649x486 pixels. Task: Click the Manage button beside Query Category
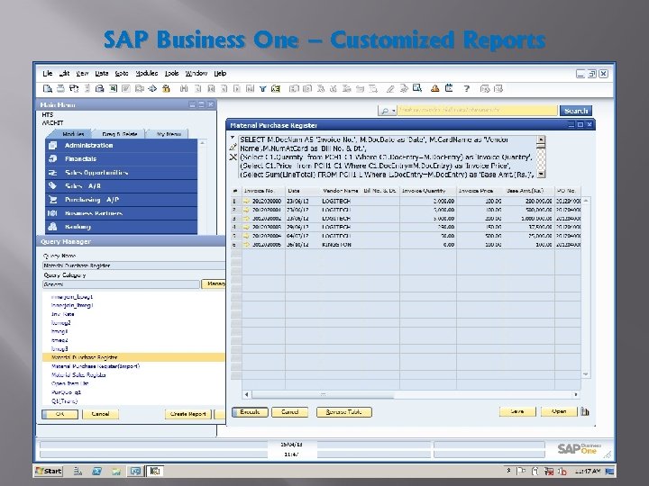point(214,283)
